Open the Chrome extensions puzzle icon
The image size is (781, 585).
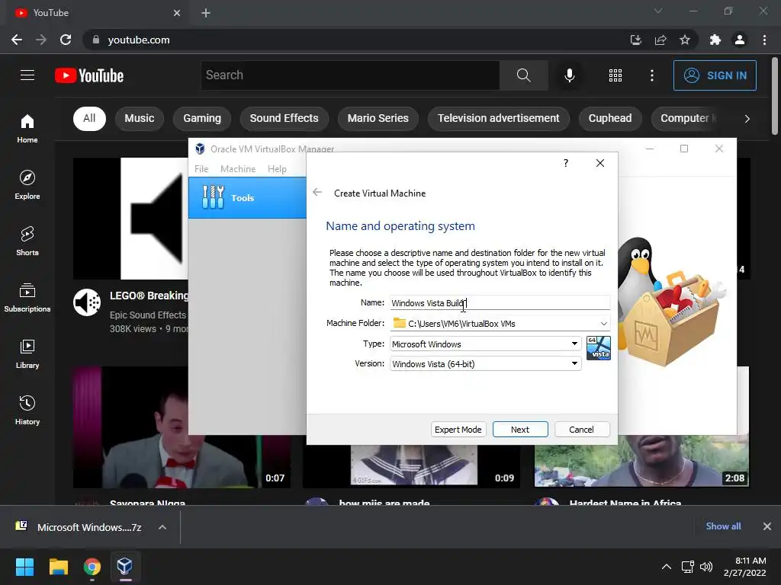point(715,40)
